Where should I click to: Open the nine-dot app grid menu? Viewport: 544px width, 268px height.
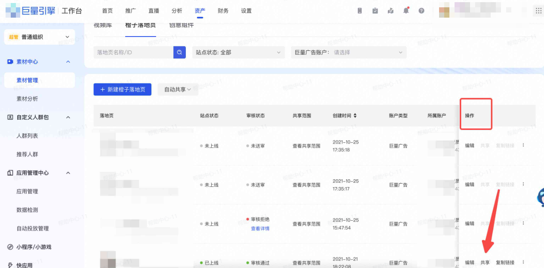538,11
